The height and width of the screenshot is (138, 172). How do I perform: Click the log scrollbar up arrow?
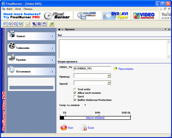tap(169, 41)
